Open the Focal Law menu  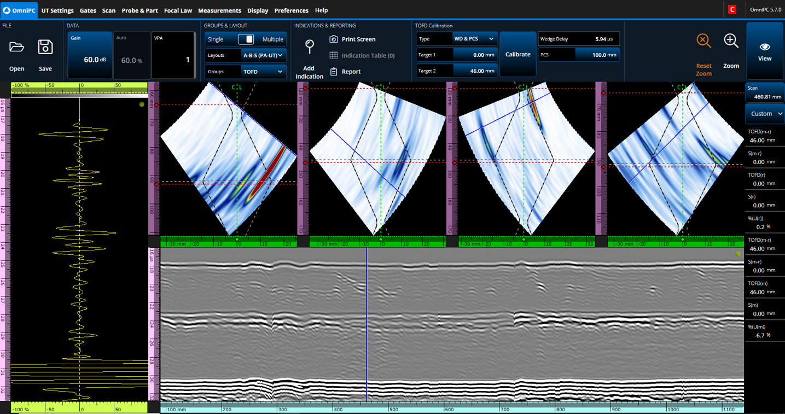(x=178, y=10)
